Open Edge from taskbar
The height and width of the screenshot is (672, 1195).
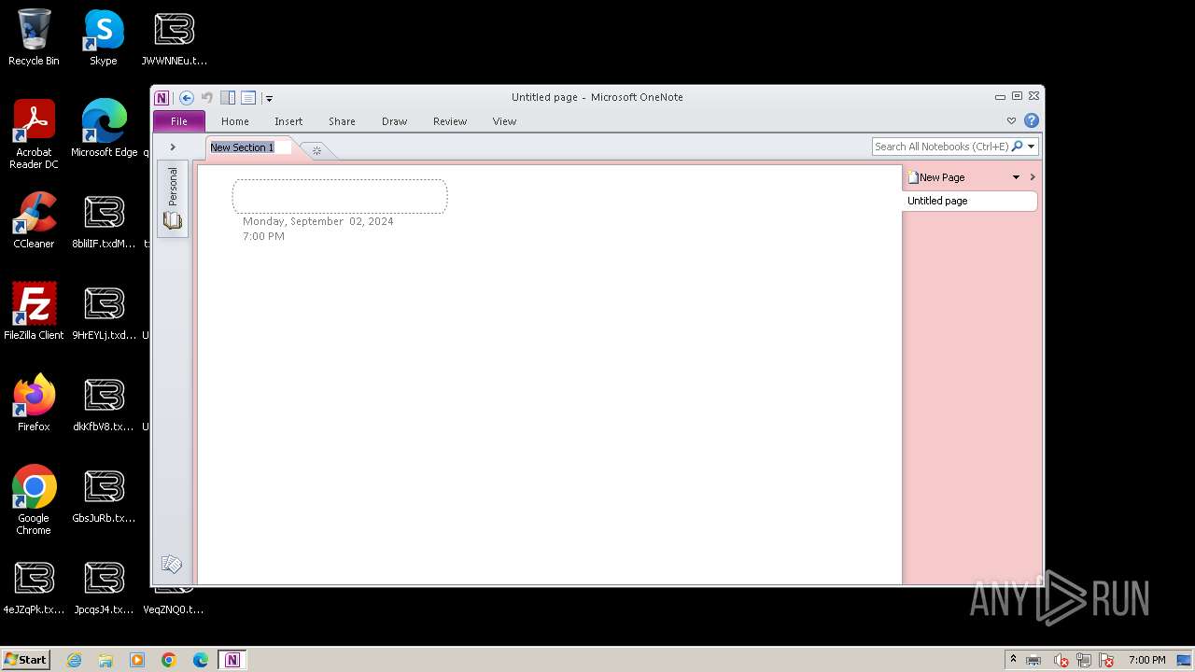[x=201, y=660]
